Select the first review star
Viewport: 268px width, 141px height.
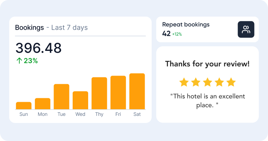click(x=184, y=82)
